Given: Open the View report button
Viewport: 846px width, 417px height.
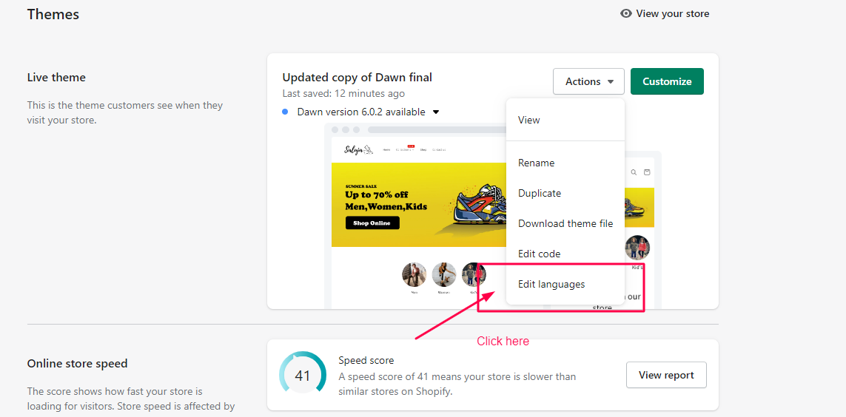Looking at the screenshot, I should pos(666,375).
